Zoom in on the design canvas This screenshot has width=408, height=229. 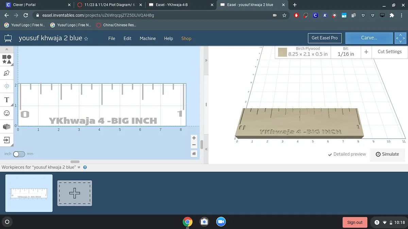pos(194,138)
